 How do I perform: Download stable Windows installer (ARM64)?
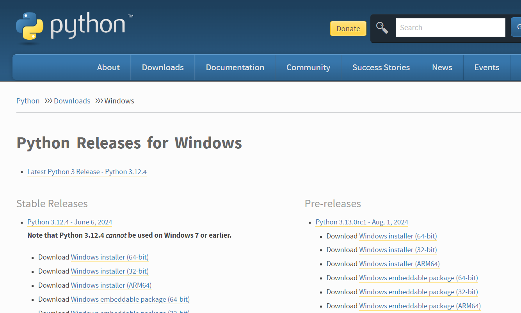click(x=111, y=285)
